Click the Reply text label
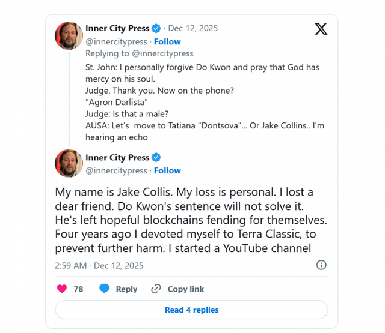Viewport: 385px width, 333px height. [126, 289]
